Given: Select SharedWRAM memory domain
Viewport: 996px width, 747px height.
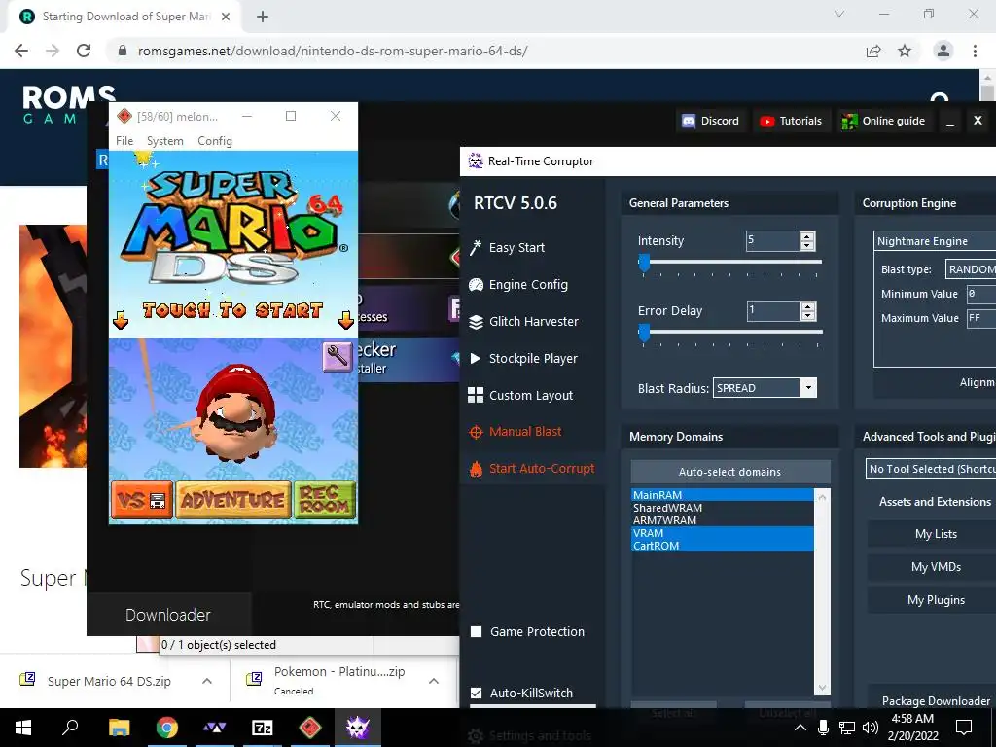Looking at the screenshot, I should coord(723,508).
